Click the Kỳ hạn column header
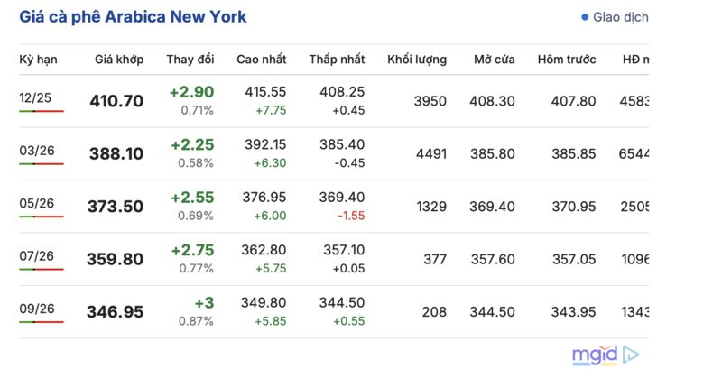Image resolution: width=722 pixels, height=369 pixels. (38, 60)
